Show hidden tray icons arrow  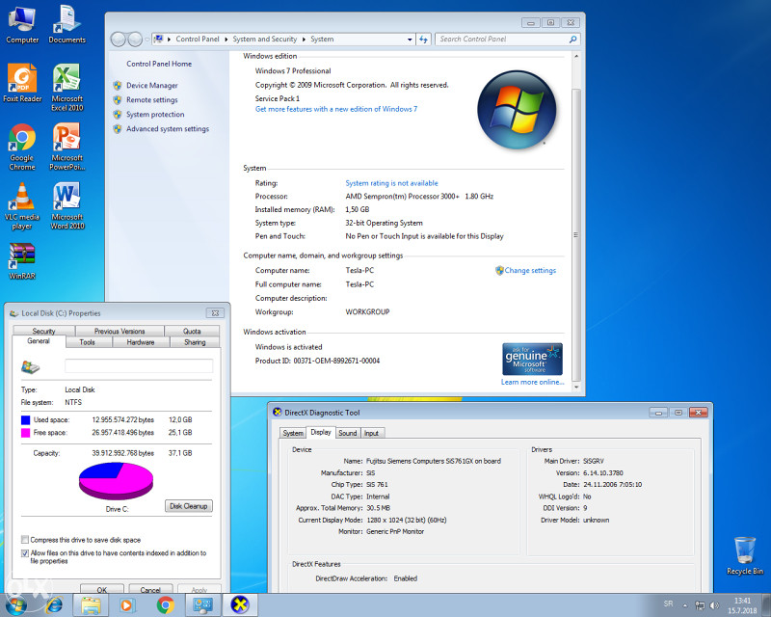pos(684,605)
